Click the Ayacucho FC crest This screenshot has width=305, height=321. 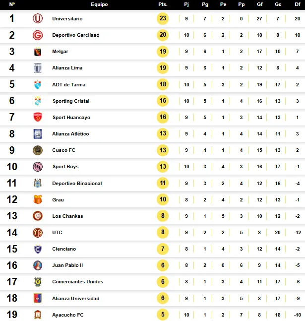pyautogui.click(x=38, y=315)
